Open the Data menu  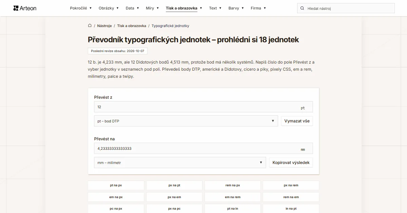pos(132,8)
